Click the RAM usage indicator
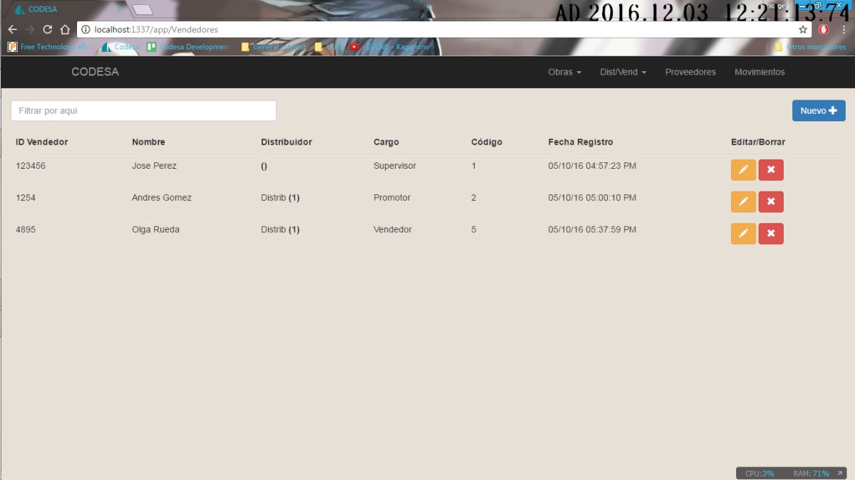The height and width of the screenshot is (480, 855). coord(811,474)
